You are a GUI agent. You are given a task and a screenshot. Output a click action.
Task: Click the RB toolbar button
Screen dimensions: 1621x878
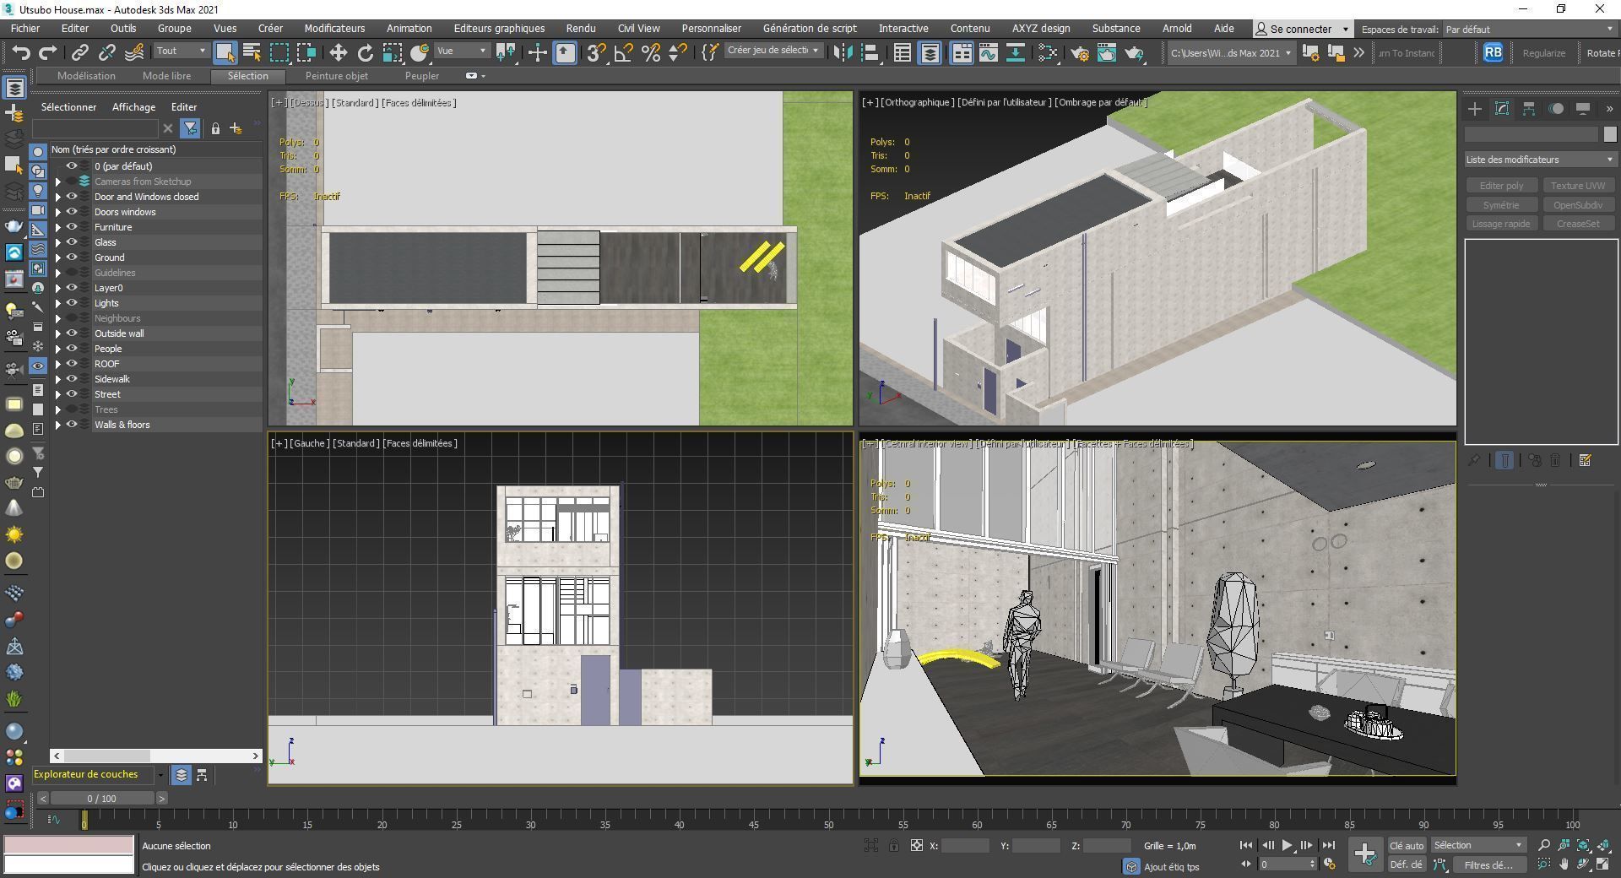(1493, 52)
